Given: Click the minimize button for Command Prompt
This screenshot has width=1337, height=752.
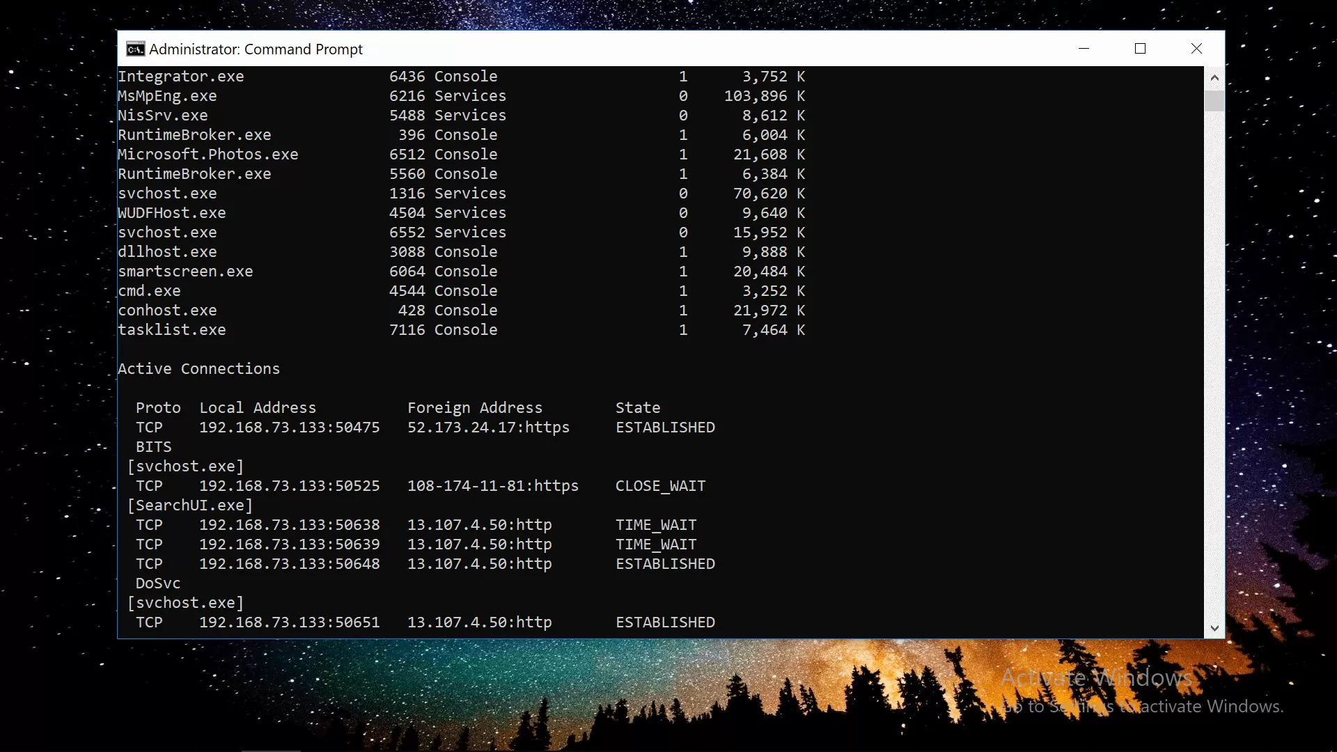Looking at the screenshot, I should click(1084, 49).
